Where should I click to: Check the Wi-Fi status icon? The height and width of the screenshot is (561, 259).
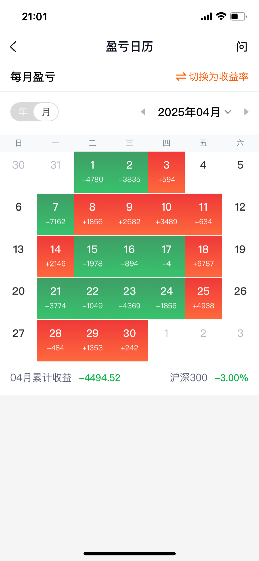[221, 16]
